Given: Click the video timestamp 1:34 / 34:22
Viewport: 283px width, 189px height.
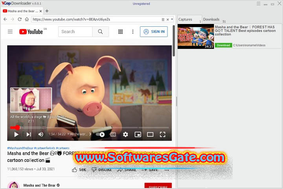Looking at the screenshot, I should [57, 134].
